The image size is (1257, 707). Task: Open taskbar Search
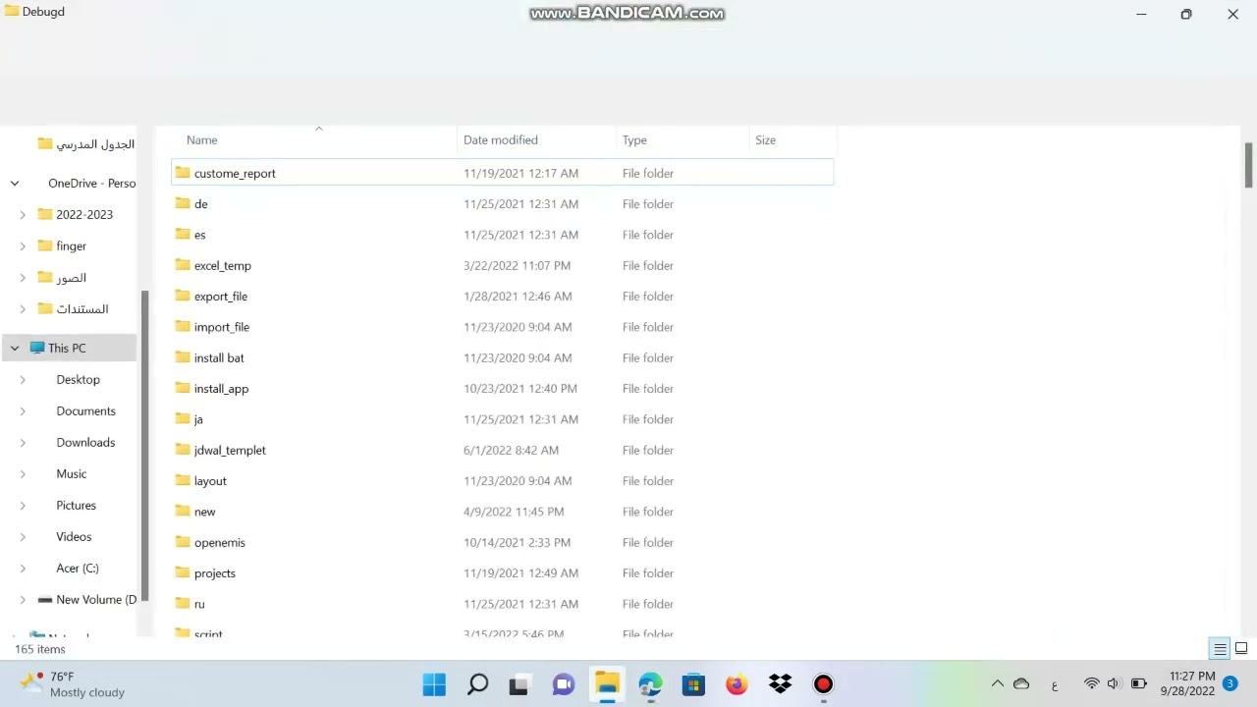click(x=477, y=684)
